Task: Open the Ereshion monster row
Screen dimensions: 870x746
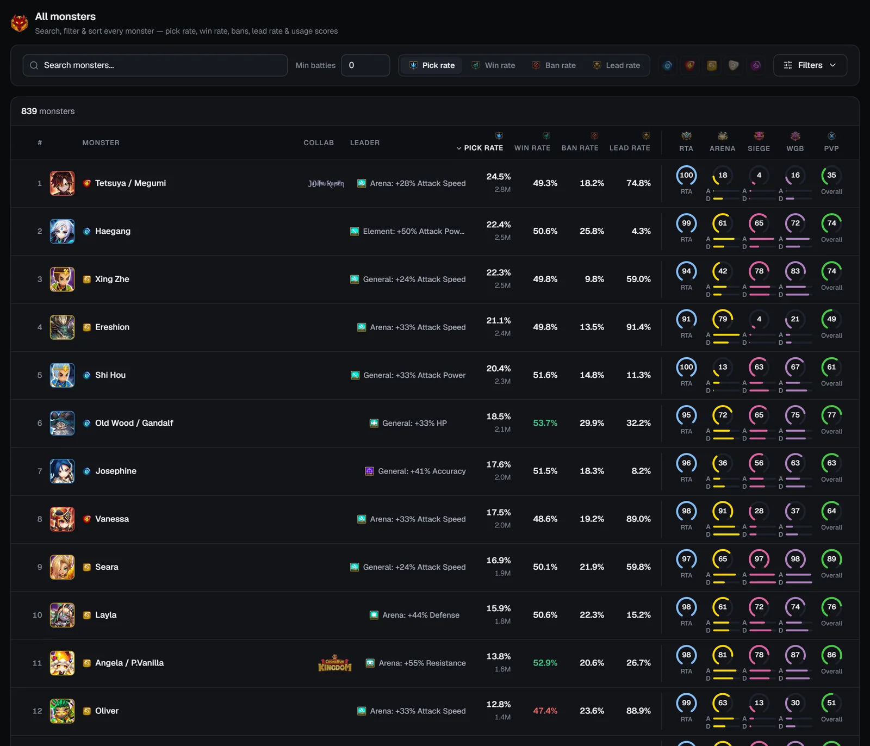Action: pos(435,327)
